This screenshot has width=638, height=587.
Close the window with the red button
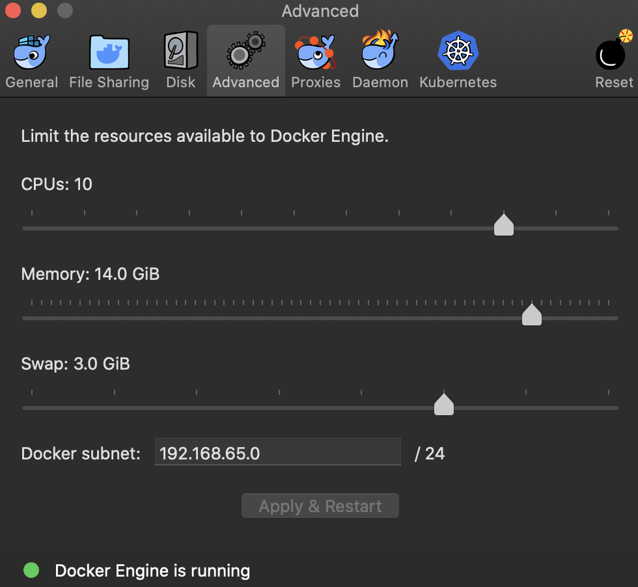pos(13,11)
